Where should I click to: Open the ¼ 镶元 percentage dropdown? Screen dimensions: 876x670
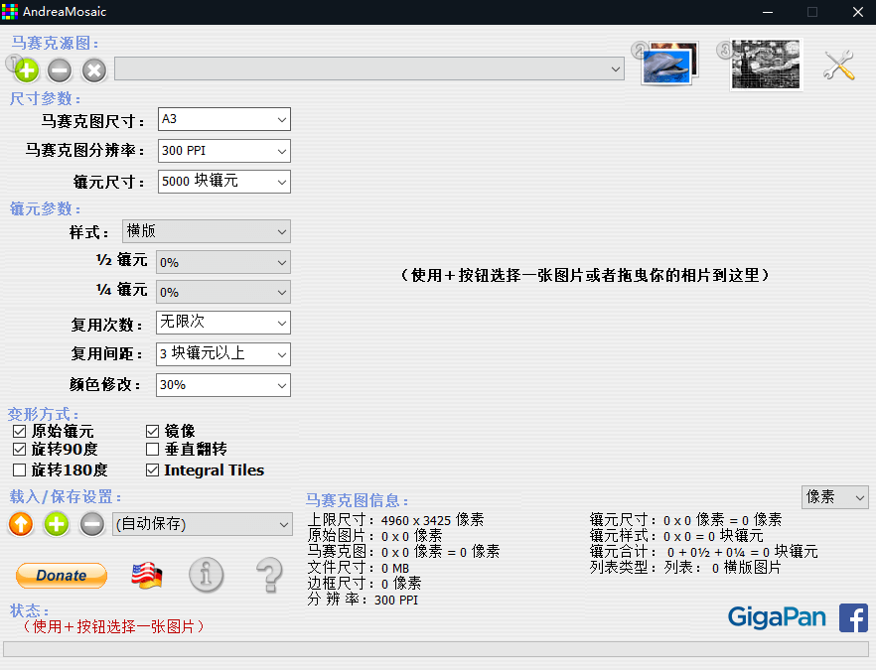coord(222,292)
